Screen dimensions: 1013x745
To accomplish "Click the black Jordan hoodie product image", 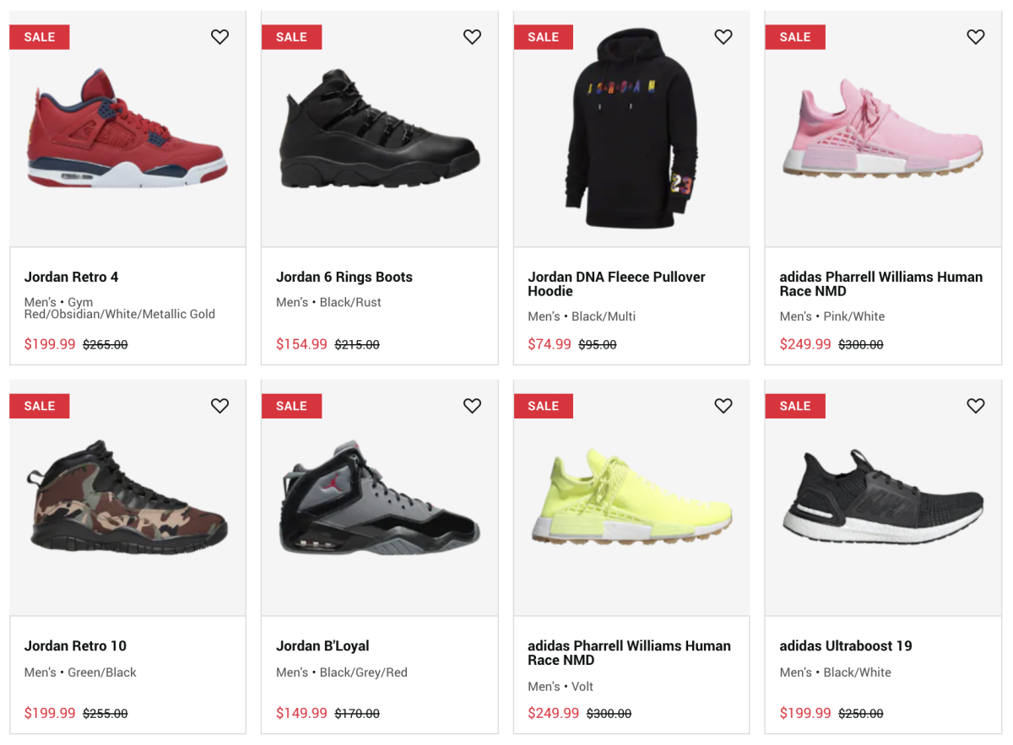I will click(x=631, y=131).
